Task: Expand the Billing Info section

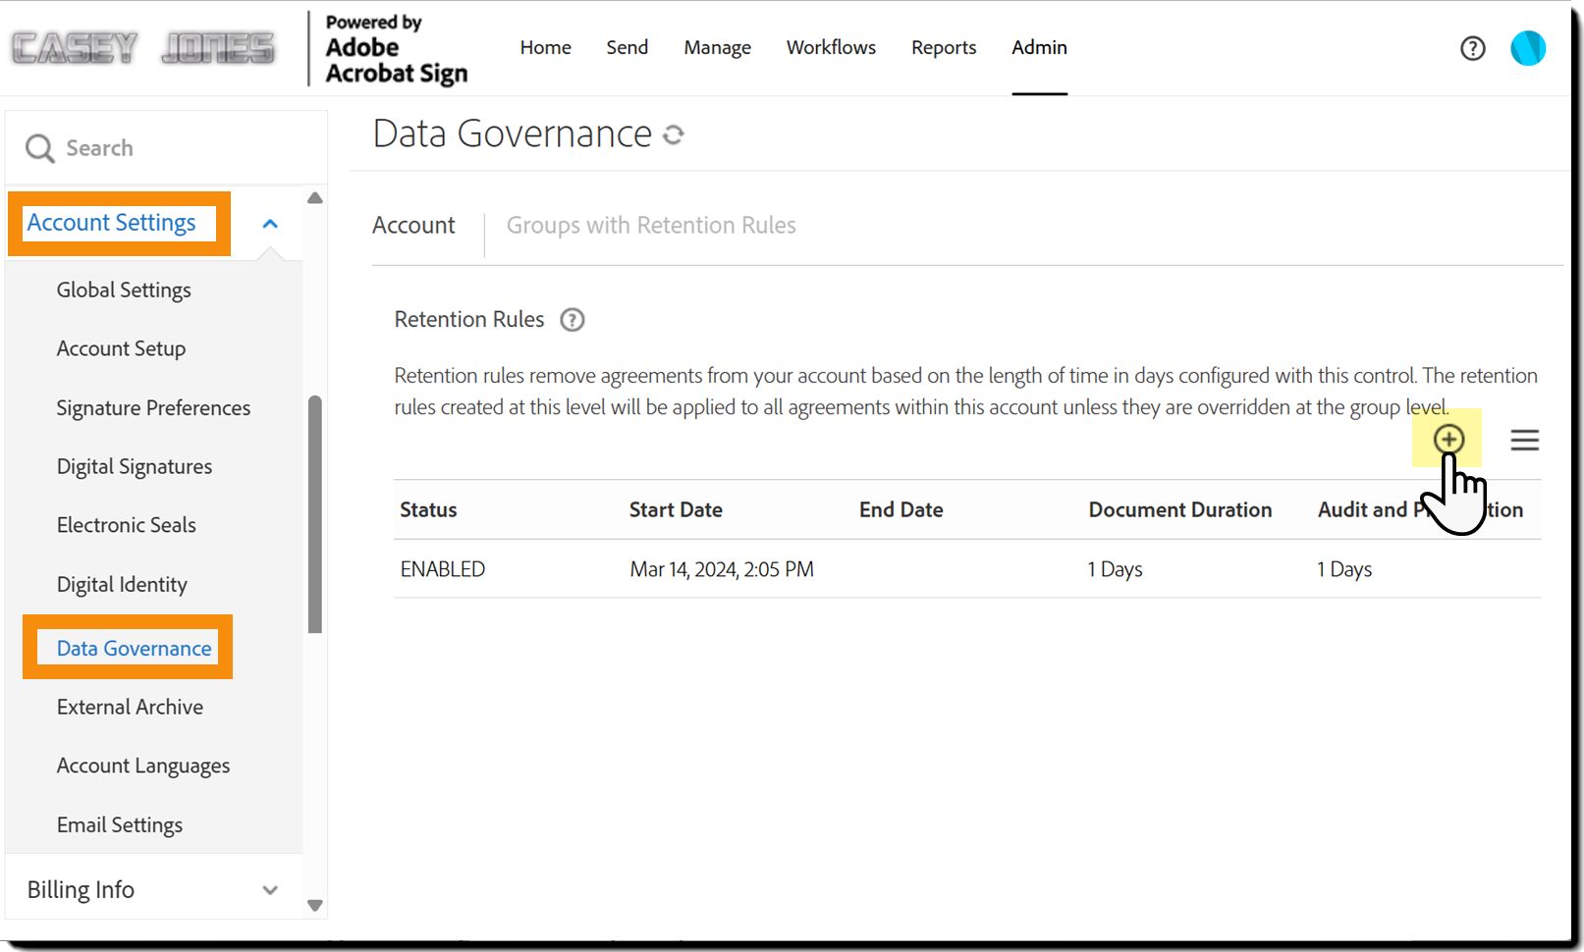Action: click(269, 890)
